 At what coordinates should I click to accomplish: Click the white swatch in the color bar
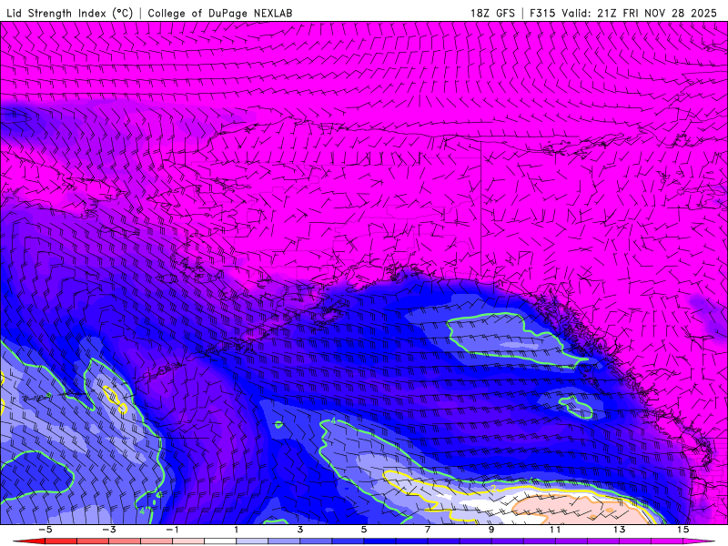click(220, 542)
